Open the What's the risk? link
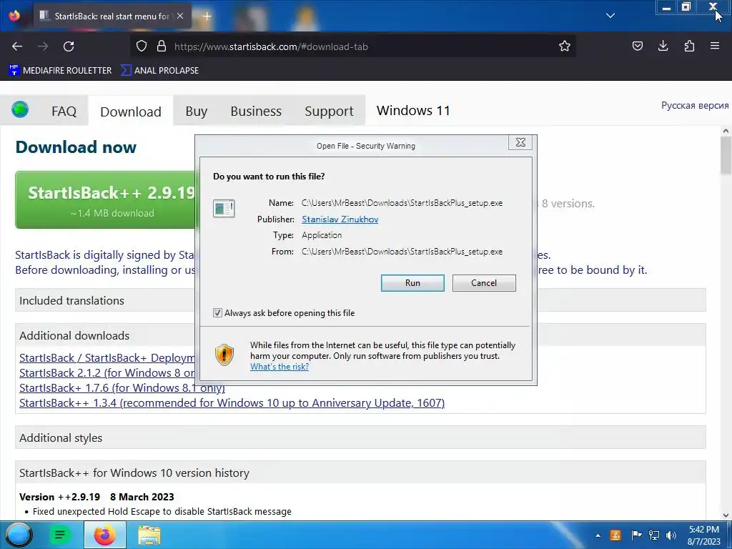 (280, 367)
